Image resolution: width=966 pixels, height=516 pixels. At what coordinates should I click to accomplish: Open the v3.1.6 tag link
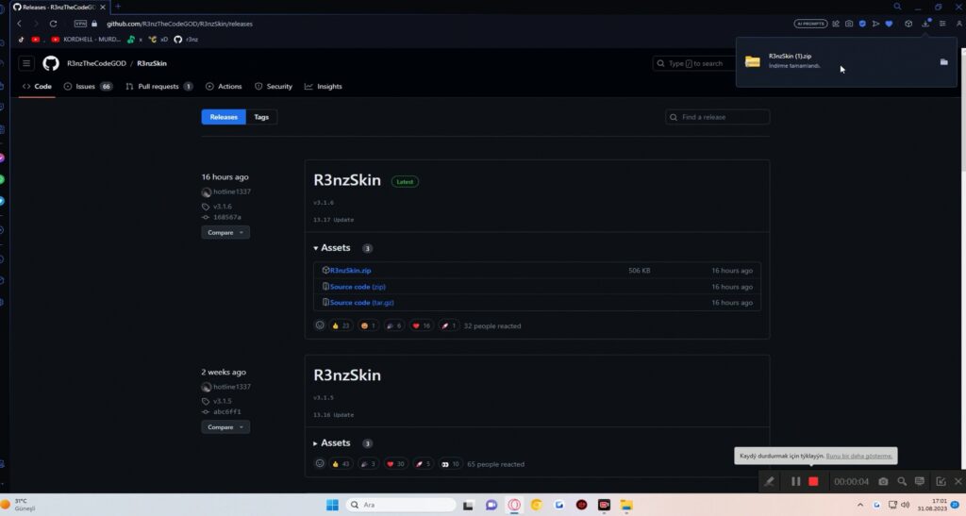(x=223, y=207)
